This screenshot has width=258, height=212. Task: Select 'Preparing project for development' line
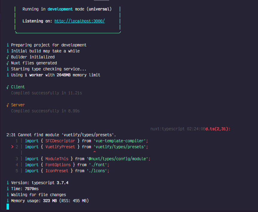coord(49,45)
